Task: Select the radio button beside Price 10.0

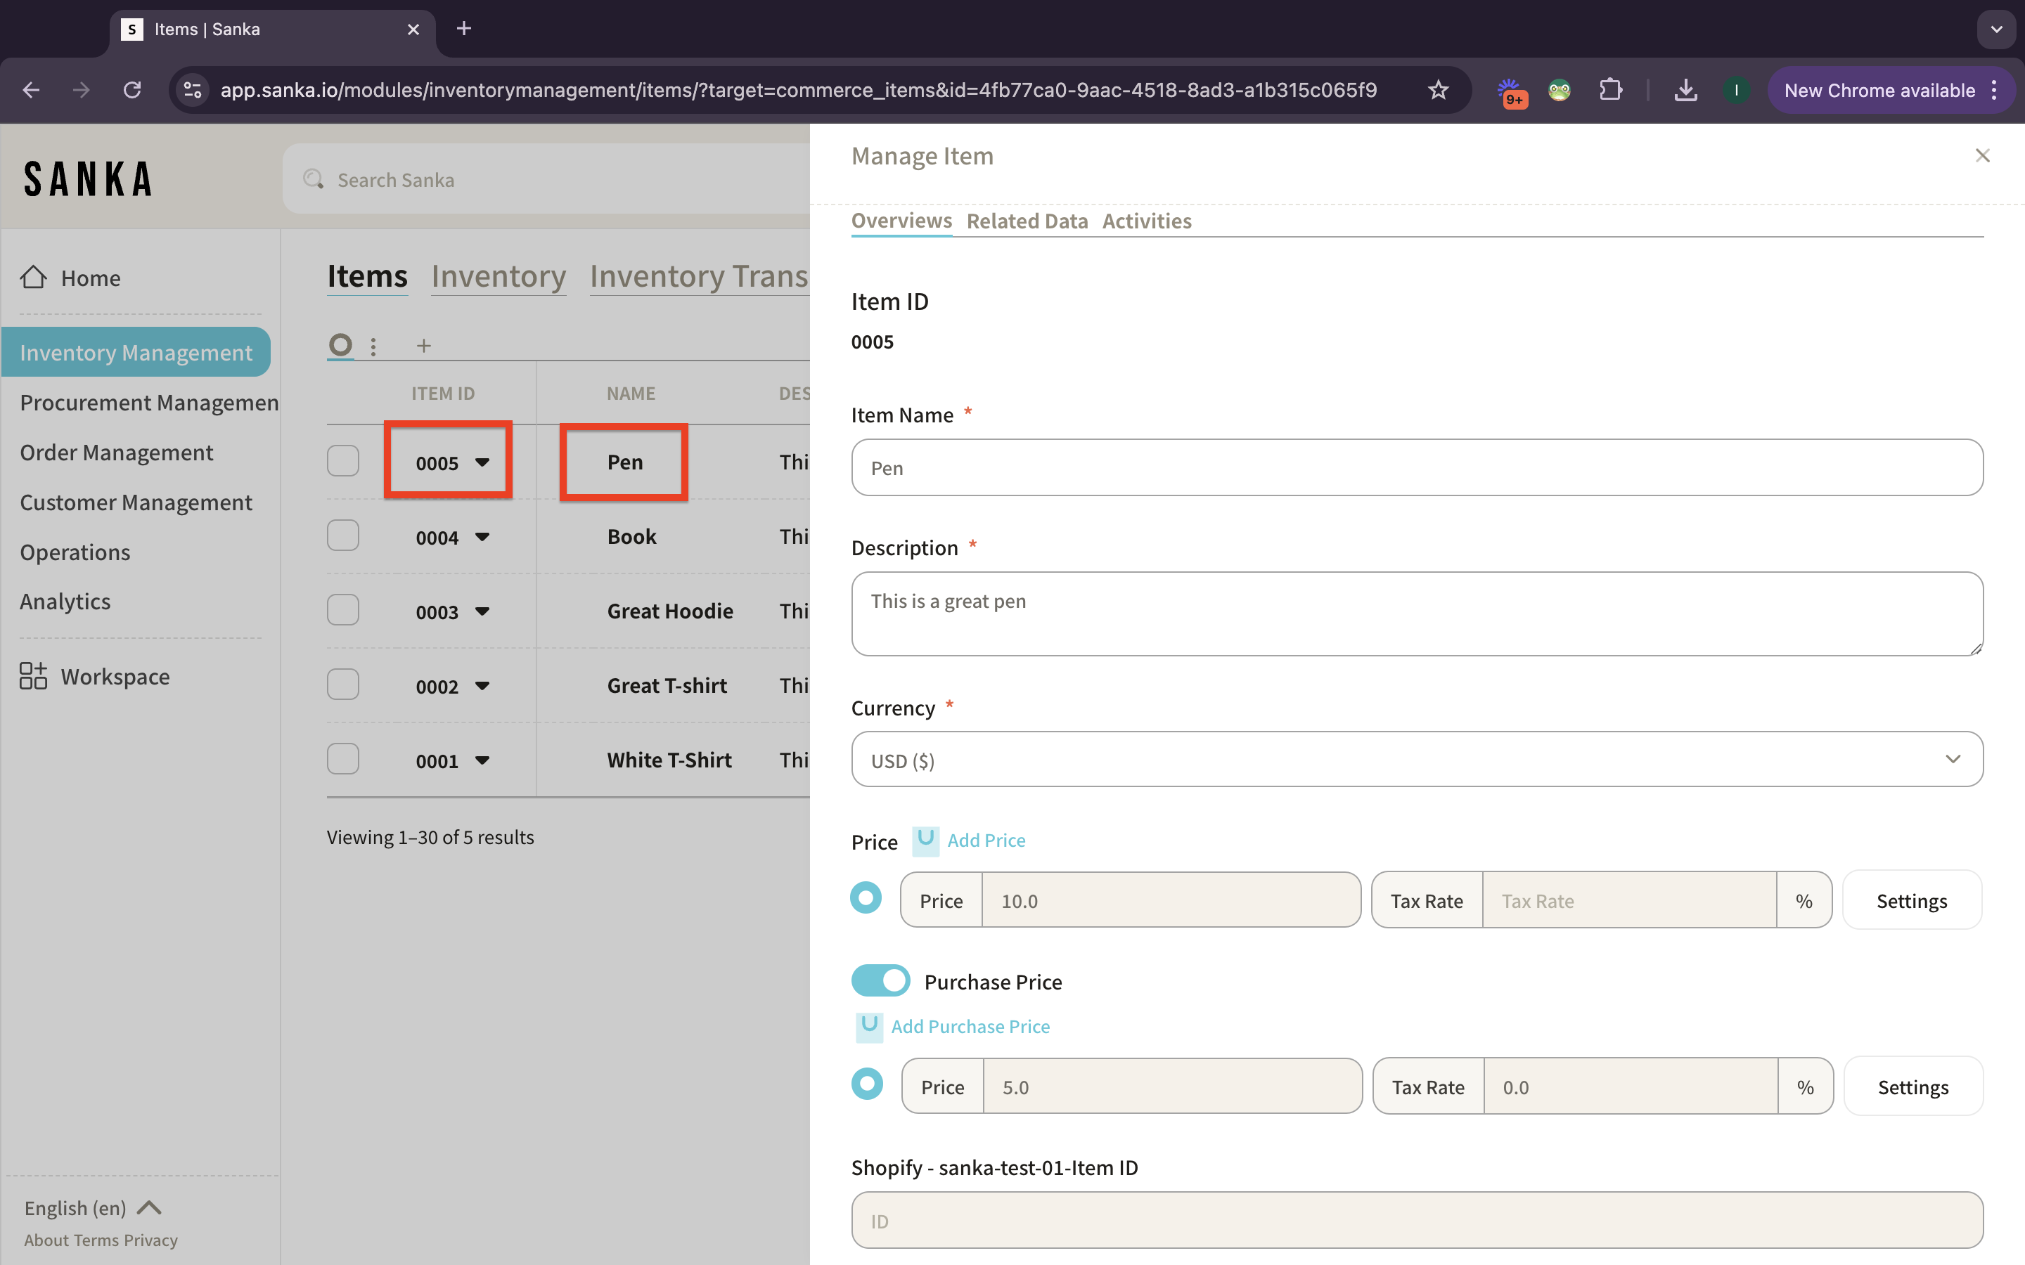Action: (x=866, y=899)
